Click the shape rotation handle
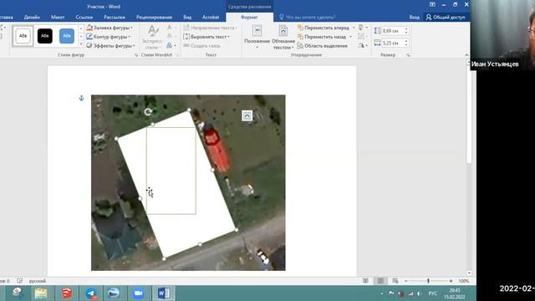Viewport: 535px width, 301px height. point(148,111)
